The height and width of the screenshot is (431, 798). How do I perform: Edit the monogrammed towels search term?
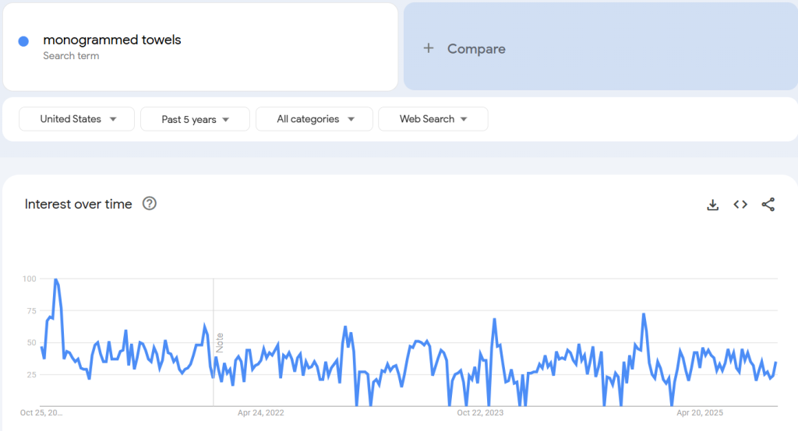(112, 40)
